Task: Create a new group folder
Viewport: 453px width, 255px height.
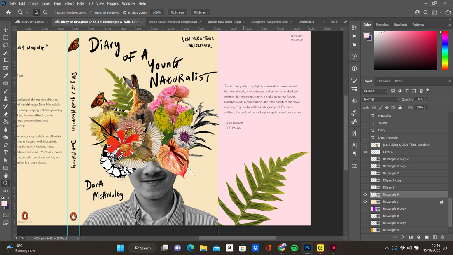Action: pos(427,237)
